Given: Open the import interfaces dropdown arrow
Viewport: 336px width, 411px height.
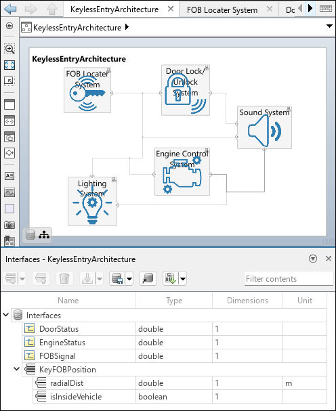Looking at the screenshot, I should pos(183,279).
